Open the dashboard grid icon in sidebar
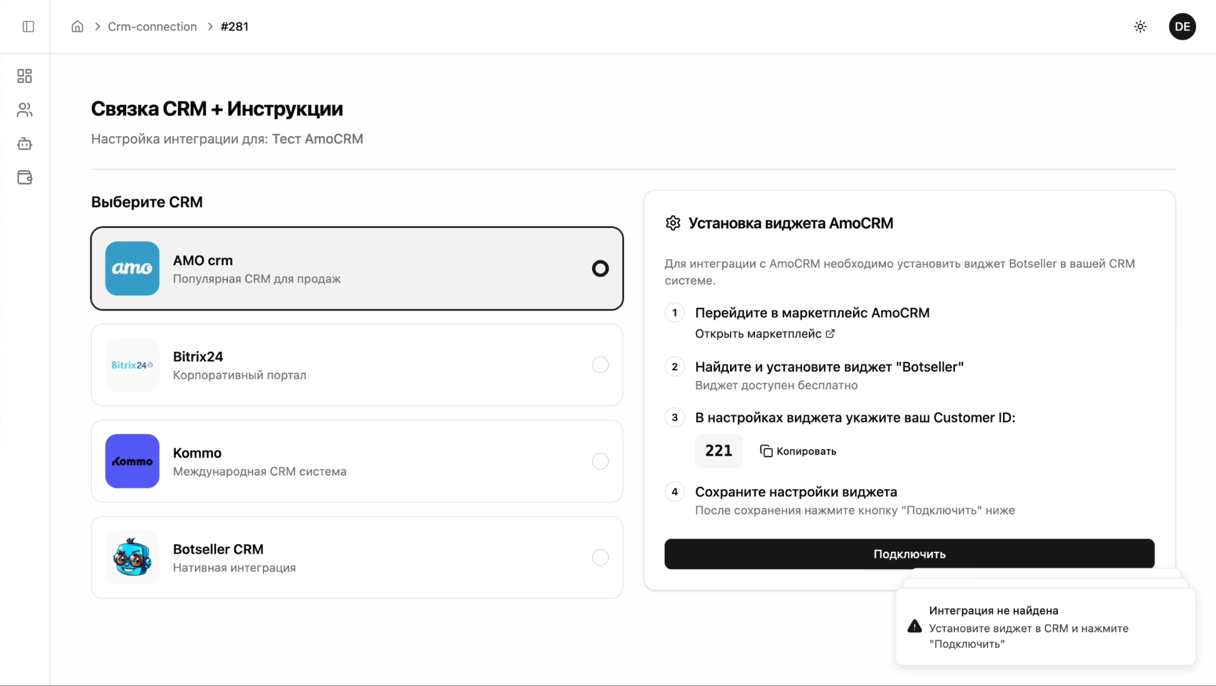Screen dimensions: 1216x686 pyautogui.click(x=24, y=76)
